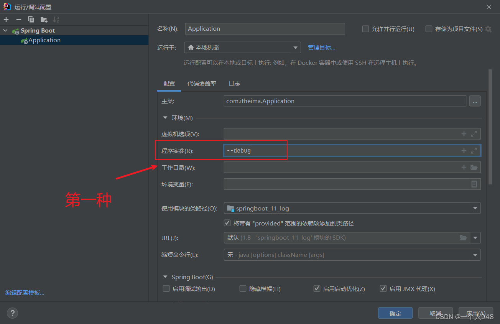Confirm with the 确定 button
This screenshot has height=324, width=500.
pyautogui.click(x=395, y=313)
